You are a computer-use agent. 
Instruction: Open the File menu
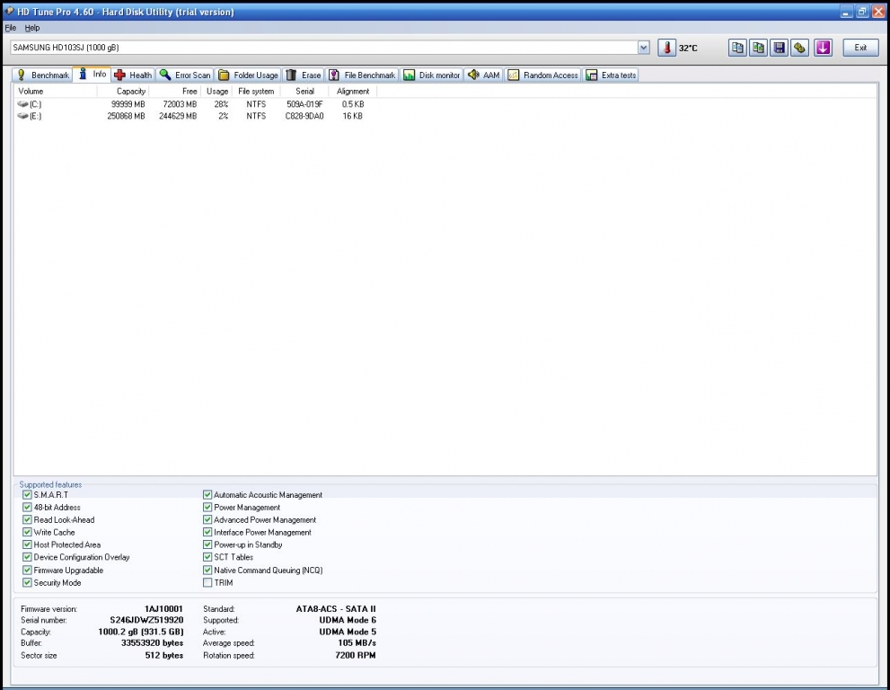click(x=10, y=28)
